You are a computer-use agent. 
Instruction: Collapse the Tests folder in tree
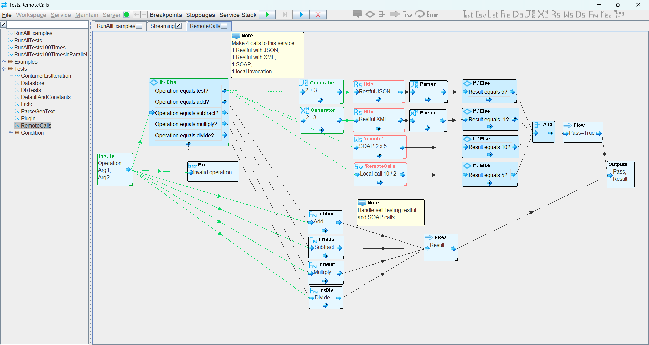pos(4,69)
